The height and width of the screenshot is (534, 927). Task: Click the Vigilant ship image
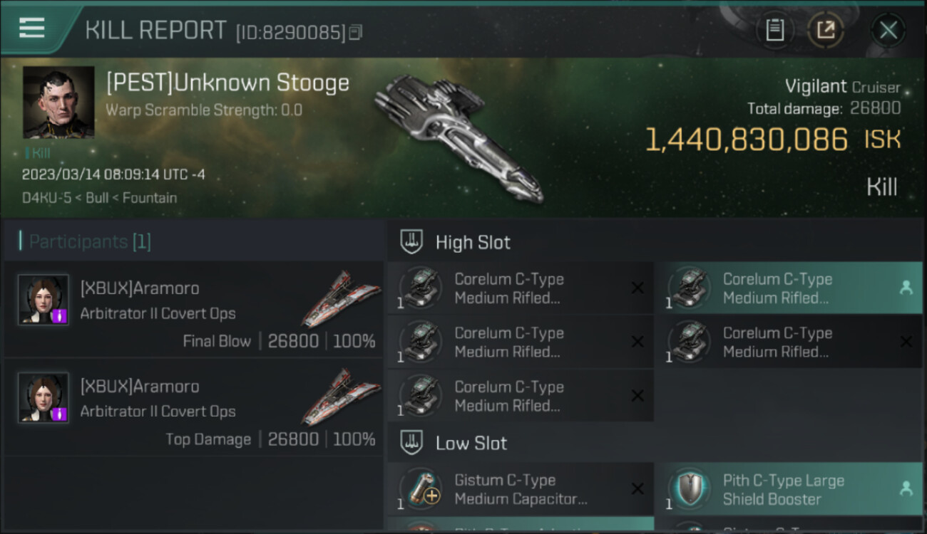tap(458, 137)
